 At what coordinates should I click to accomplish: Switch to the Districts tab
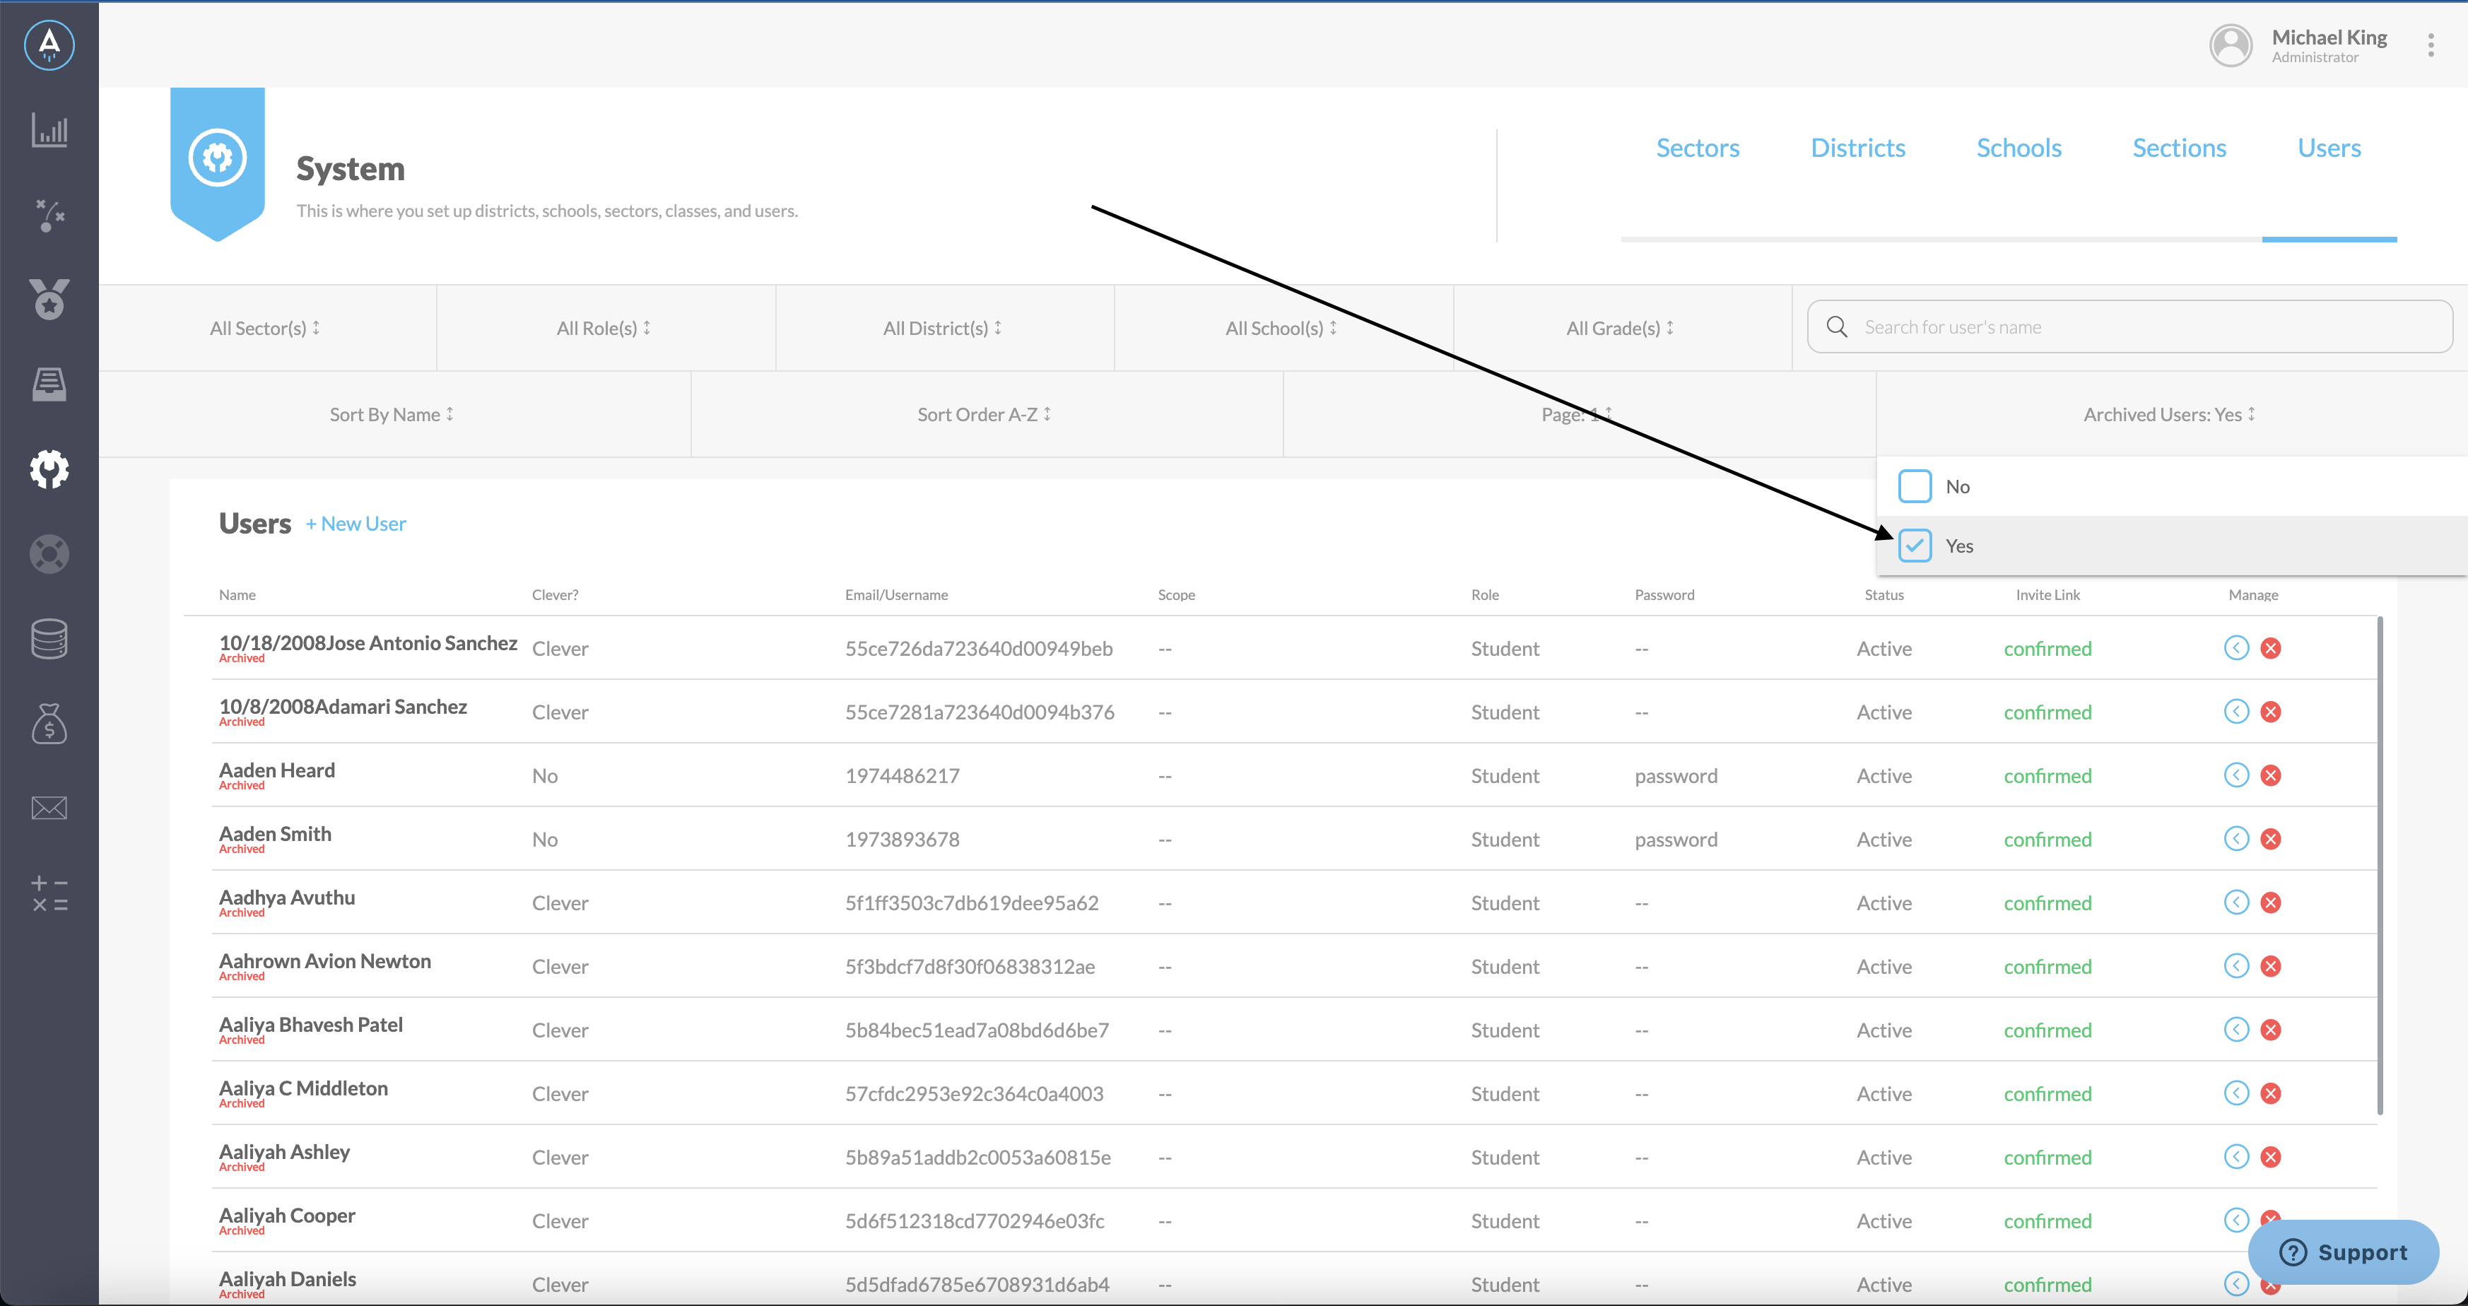1857,148
